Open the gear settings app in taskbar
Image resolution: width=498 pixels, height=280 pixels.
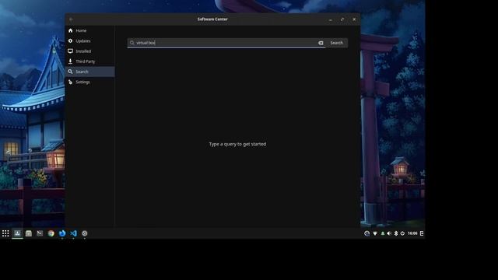85,233
